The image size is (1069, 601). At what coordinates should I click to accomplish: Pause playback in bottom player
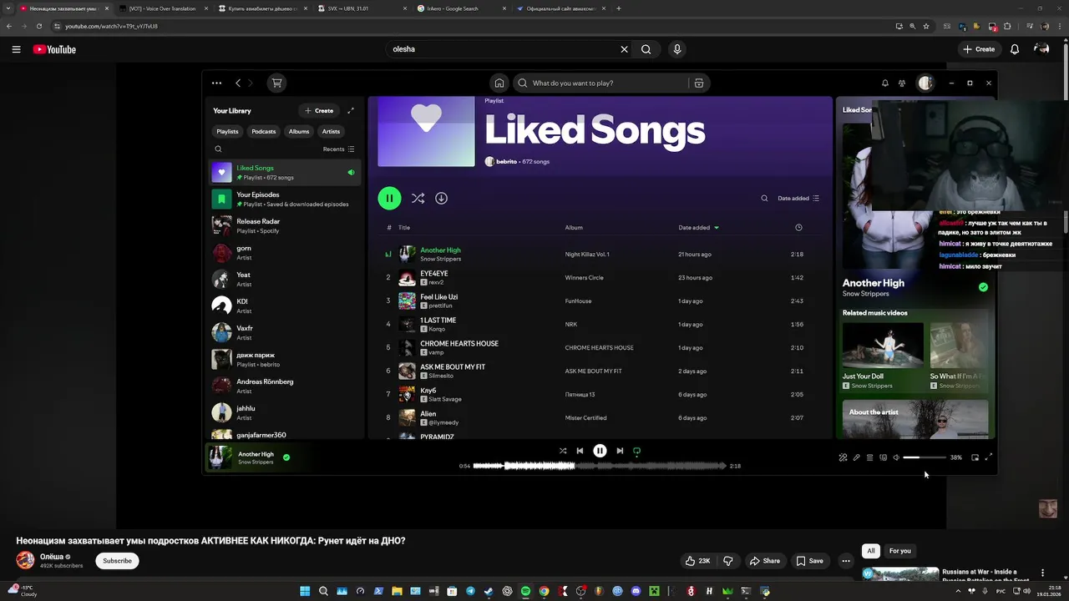pos(600,451)
